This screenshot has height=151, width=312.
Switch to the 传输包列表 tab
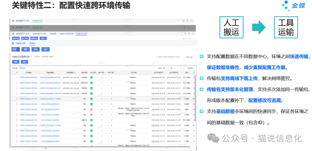(x=21, y=43)
